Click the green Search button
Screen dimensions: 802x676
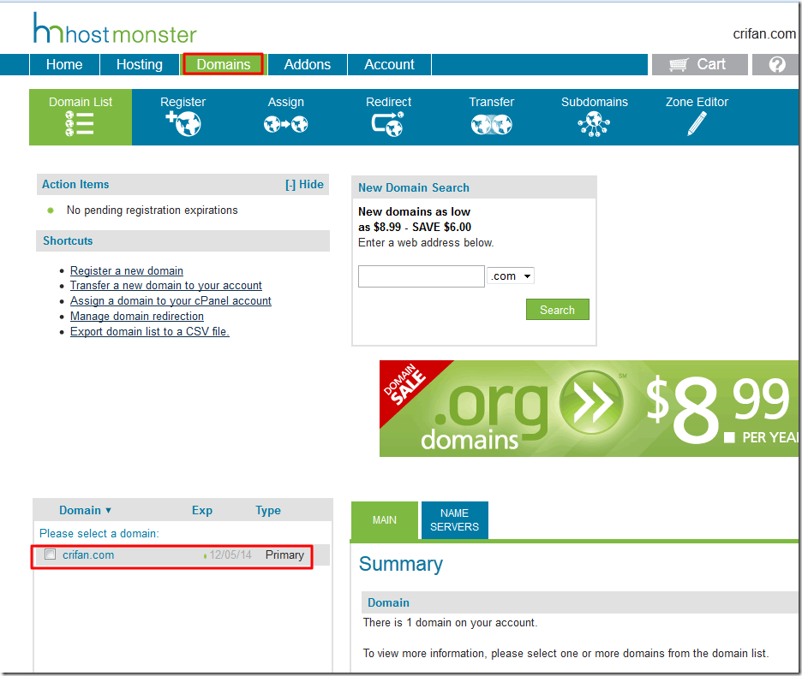(558, 310)
